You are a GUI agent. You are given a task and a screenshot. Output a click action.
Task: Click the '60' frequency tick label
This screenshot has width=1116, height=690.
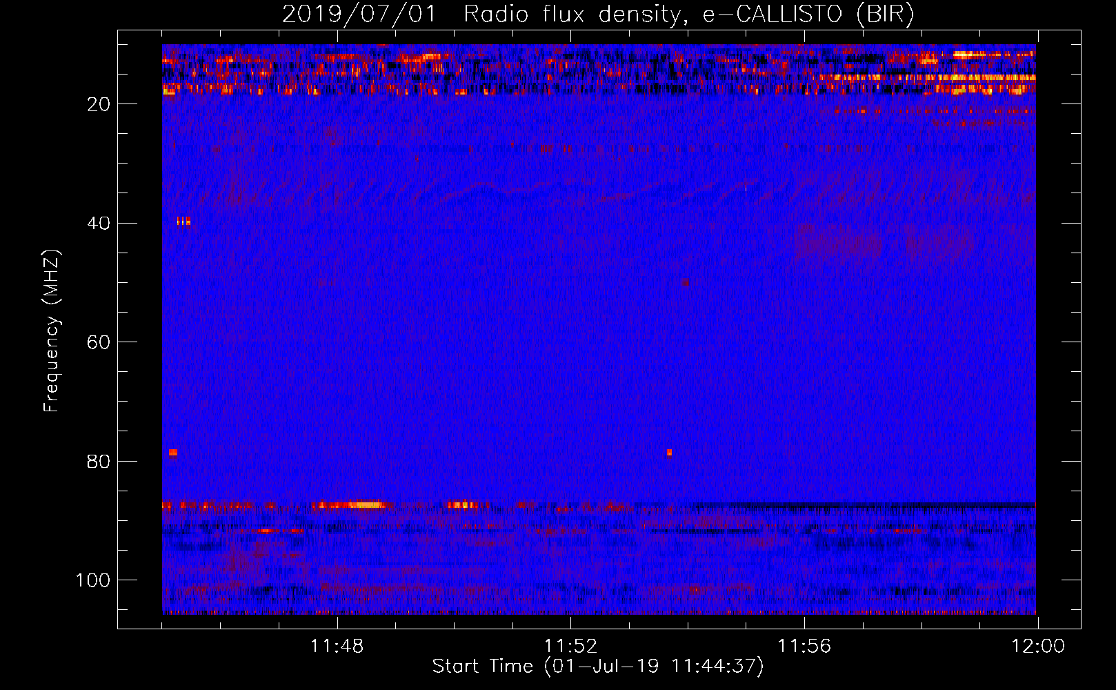99,343
